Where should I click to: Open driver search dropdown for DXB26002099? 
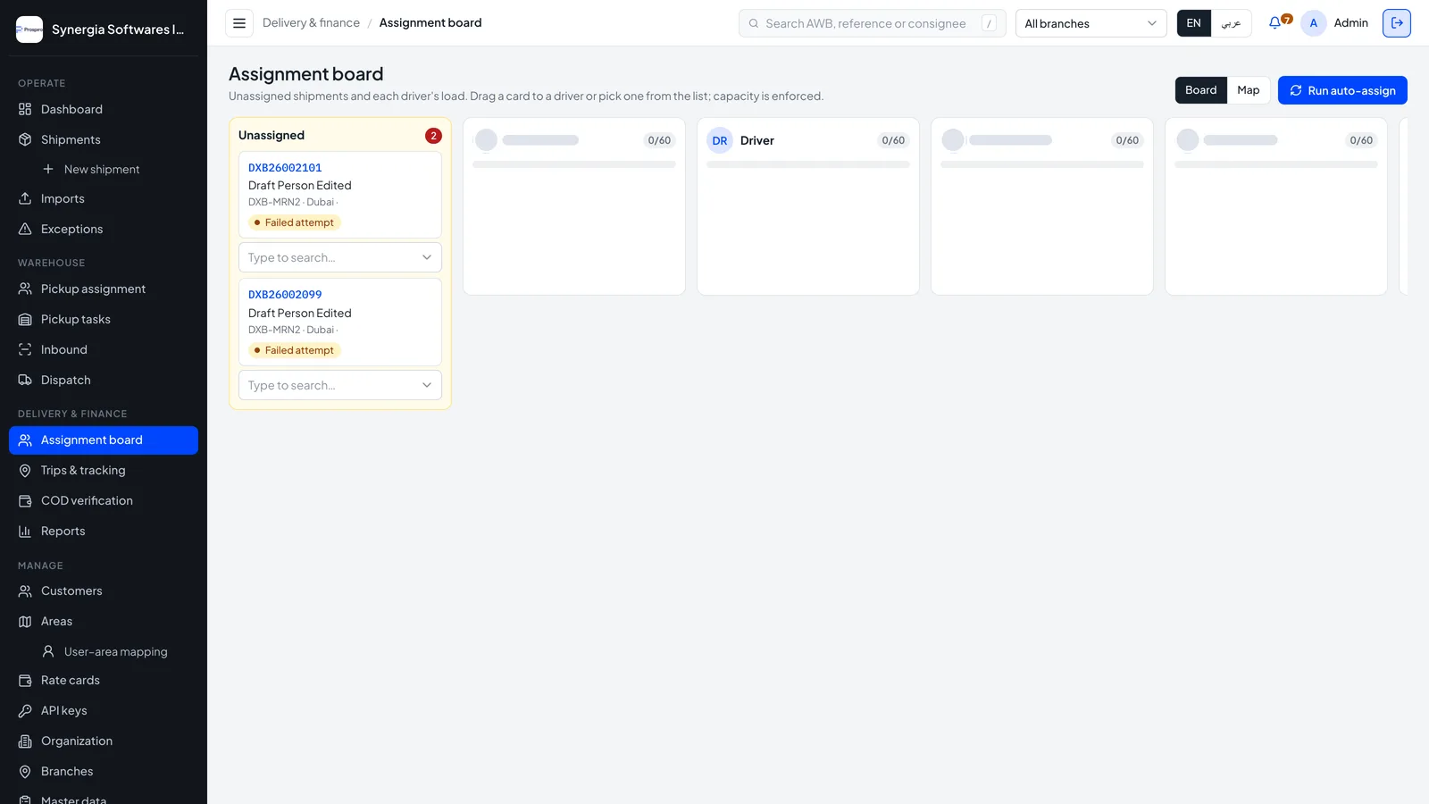pos(340,385)
